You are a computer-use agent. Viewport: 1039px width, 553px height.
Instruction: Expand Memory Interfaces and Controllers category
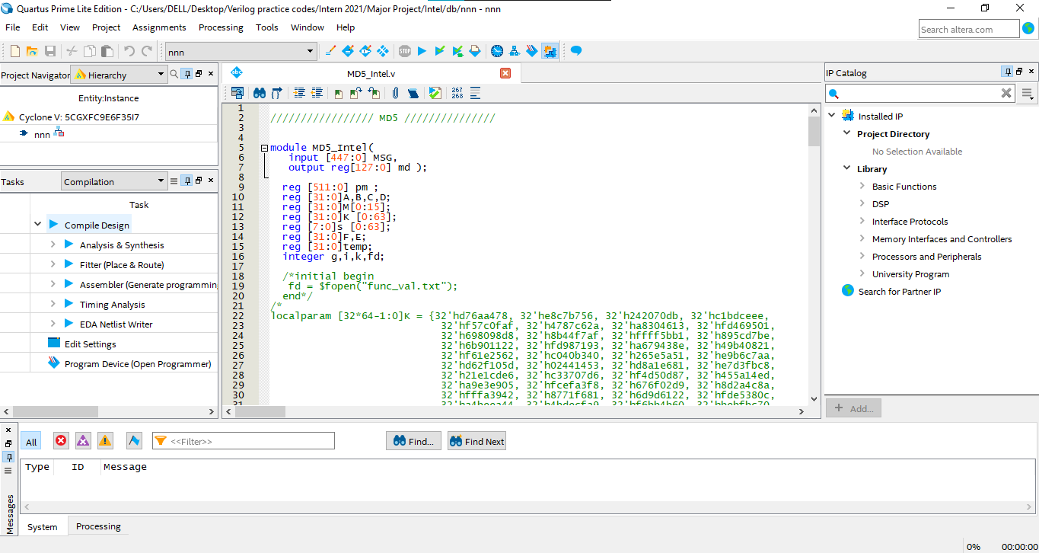click(862, 238)
